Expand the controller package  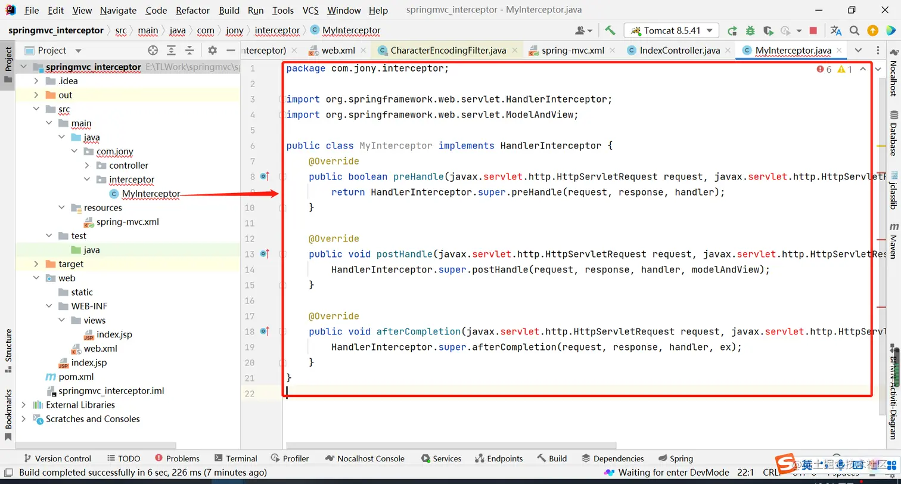[87, 165]
